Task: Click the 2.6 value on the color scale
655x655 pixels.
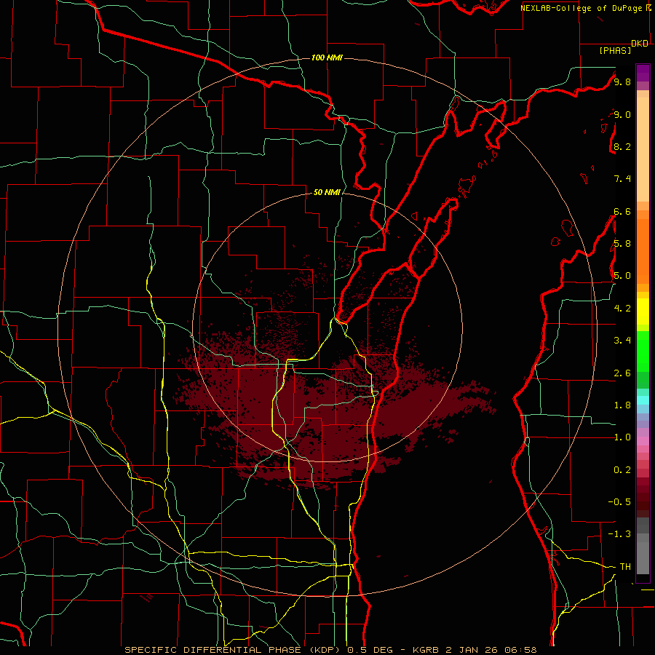Action: coord(622,373)
